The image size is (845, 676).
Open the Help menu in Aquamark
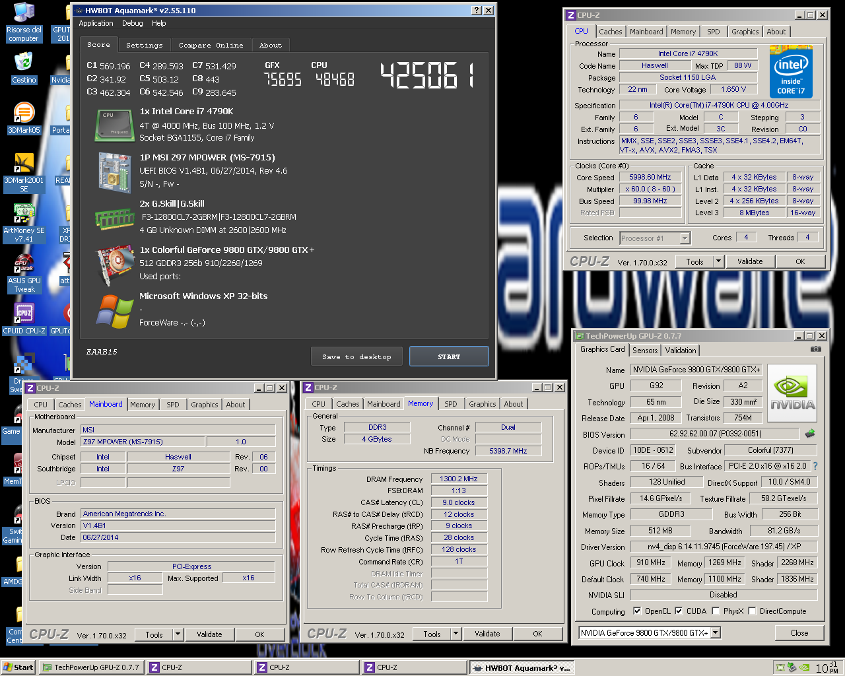pos(158,23)
